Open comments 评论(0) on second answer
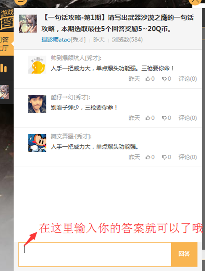The height and width of the screenshot is (271, 205). [x=188, y=118]
